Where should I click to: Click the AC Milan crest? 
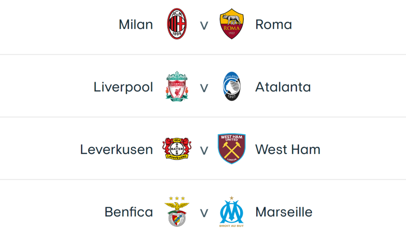[x=176, y=24]
